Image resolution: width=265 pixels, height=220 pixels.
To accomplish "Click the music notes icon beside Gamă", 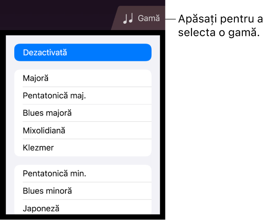I will click(128, 18).
